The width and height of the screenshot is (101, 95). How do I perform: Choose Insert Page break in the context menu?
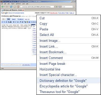coord(69,64)
